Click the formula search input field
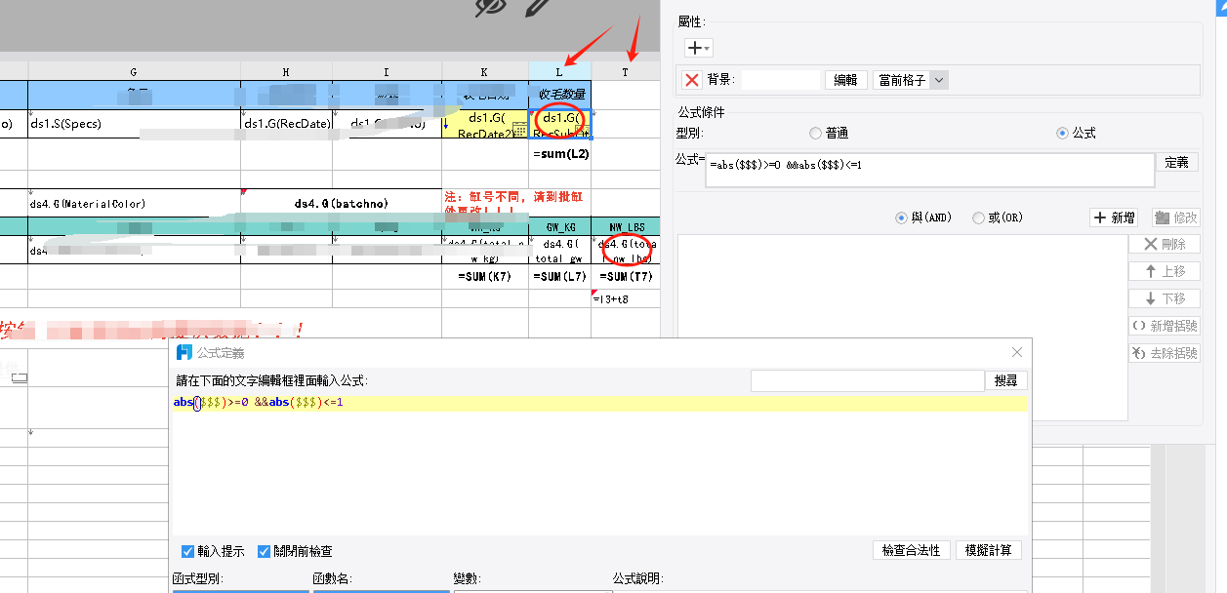 (x=868, y=380)
